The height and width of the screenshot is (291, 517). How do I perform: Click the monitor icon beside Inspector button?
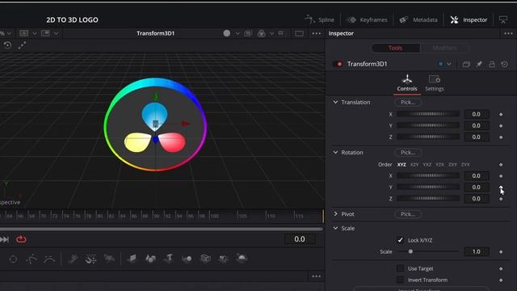[502, 19]
